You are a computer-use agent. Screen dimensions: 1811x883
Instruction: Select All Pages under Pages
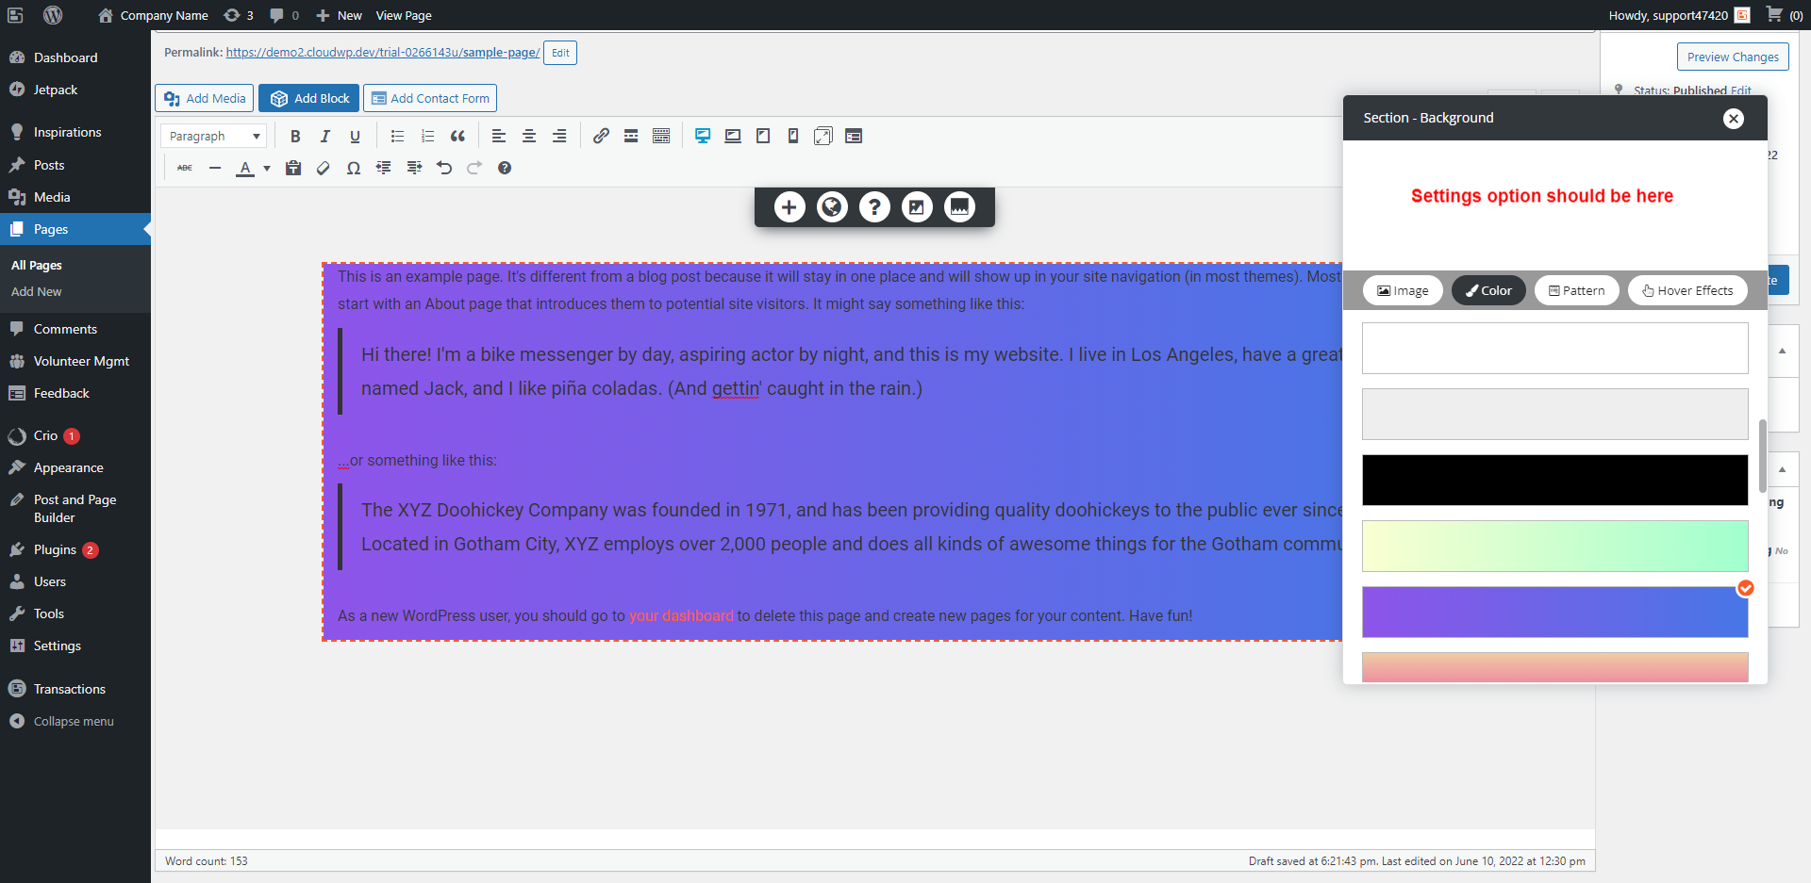(x=36, y=265)
